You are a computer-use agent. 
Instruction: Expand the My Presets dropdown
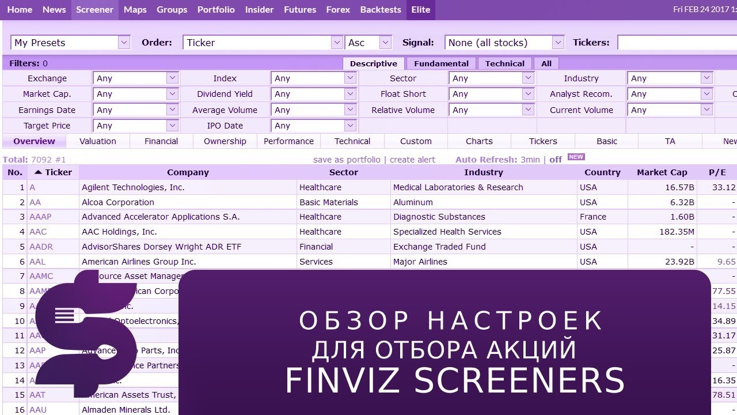[70, 43]
